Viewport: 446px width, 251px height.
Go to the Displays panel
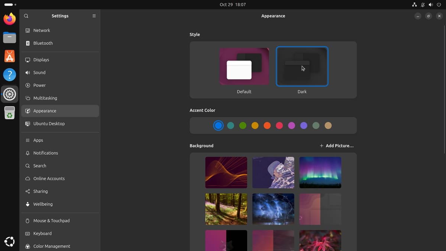point(60,60)
